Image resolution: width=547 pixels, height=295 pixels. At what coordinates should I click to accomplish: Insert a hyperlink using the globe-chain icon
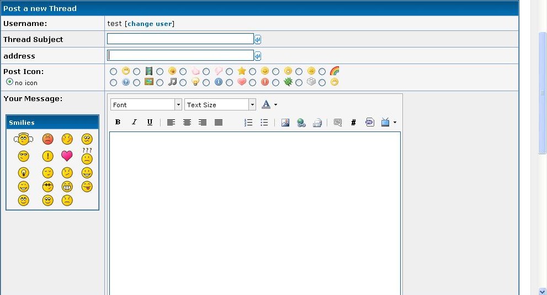[x=301, y=123]
